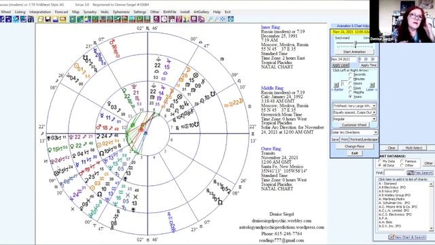Open the Settings menu
This screenshot has height=245, width=435.
tap(140, 12)
